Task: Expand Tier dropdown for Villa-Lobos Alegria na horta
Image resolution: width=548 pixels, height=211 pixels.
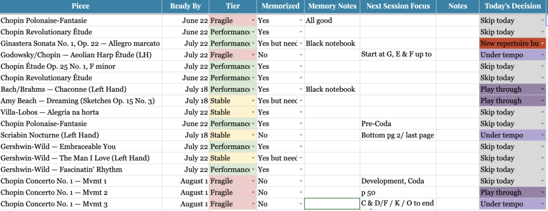Action: 253,112
